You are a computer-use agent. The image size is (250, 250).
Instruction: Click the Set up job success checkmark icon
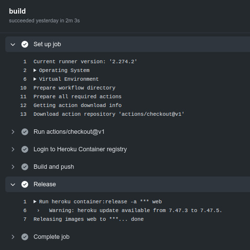click(x=25, y=44)
